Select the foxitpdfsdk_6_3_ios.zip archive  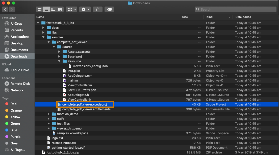tap(157, 152)
